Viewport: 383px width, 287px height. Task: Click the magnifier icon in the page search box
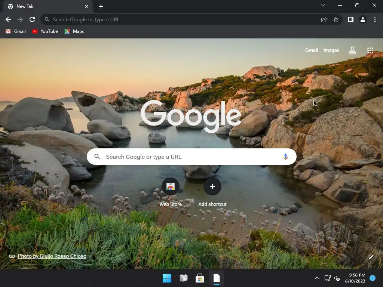click(x=97, y=157)
